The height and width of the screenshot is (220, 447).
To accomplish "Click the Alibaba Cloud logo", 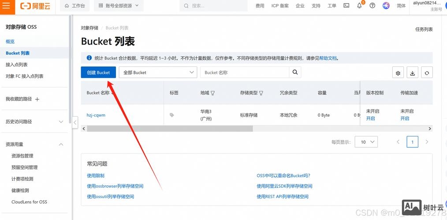I will tap(35, 6).
